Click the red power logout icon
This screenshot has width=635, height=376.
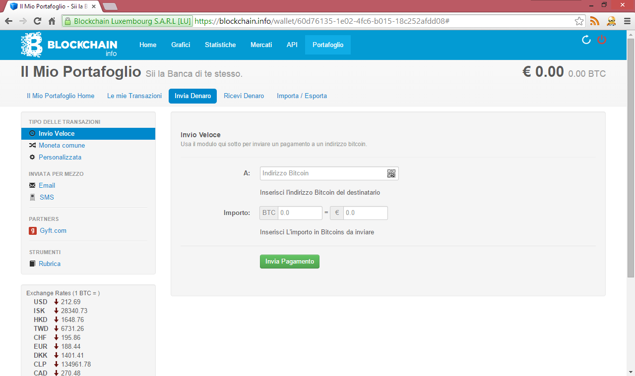pos(602,40)
